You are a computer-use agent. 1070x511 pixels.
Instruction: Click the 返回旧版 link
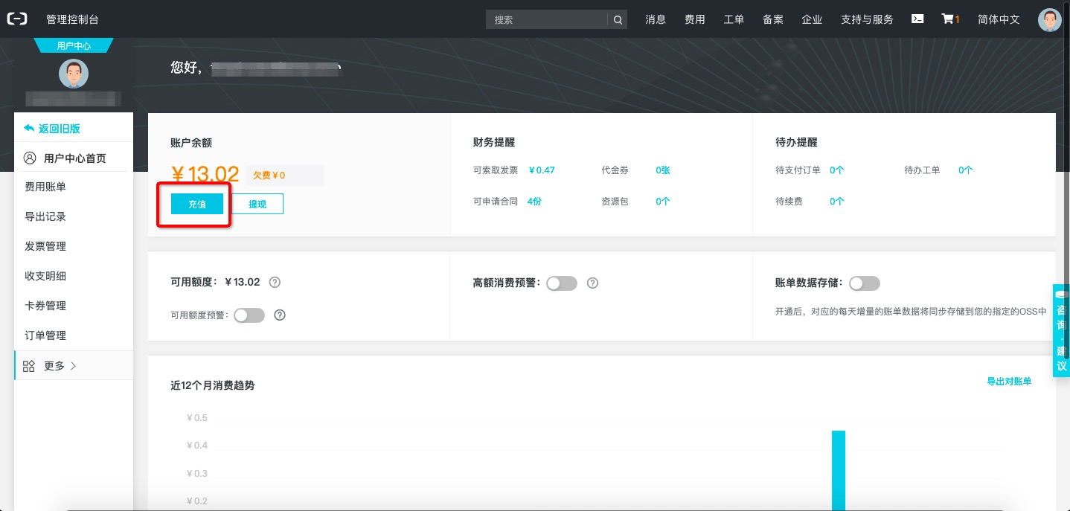[x=60, y=128]
